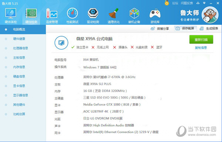Image resolution: width=222 pixels, height=142 pixels.
Task: Open the title bar dropdown menu arrow
Action: click(204, 3)
